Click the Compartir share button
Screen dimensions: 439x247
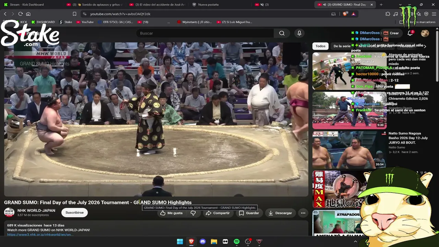click(x=218, y=213)
